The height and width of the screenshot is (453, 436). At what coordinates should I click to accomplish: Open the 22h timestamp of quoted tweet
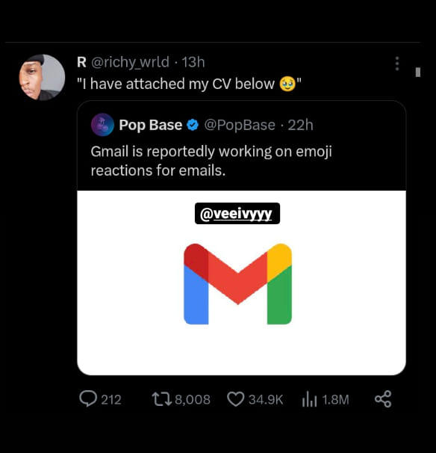[x=300, y=125]
